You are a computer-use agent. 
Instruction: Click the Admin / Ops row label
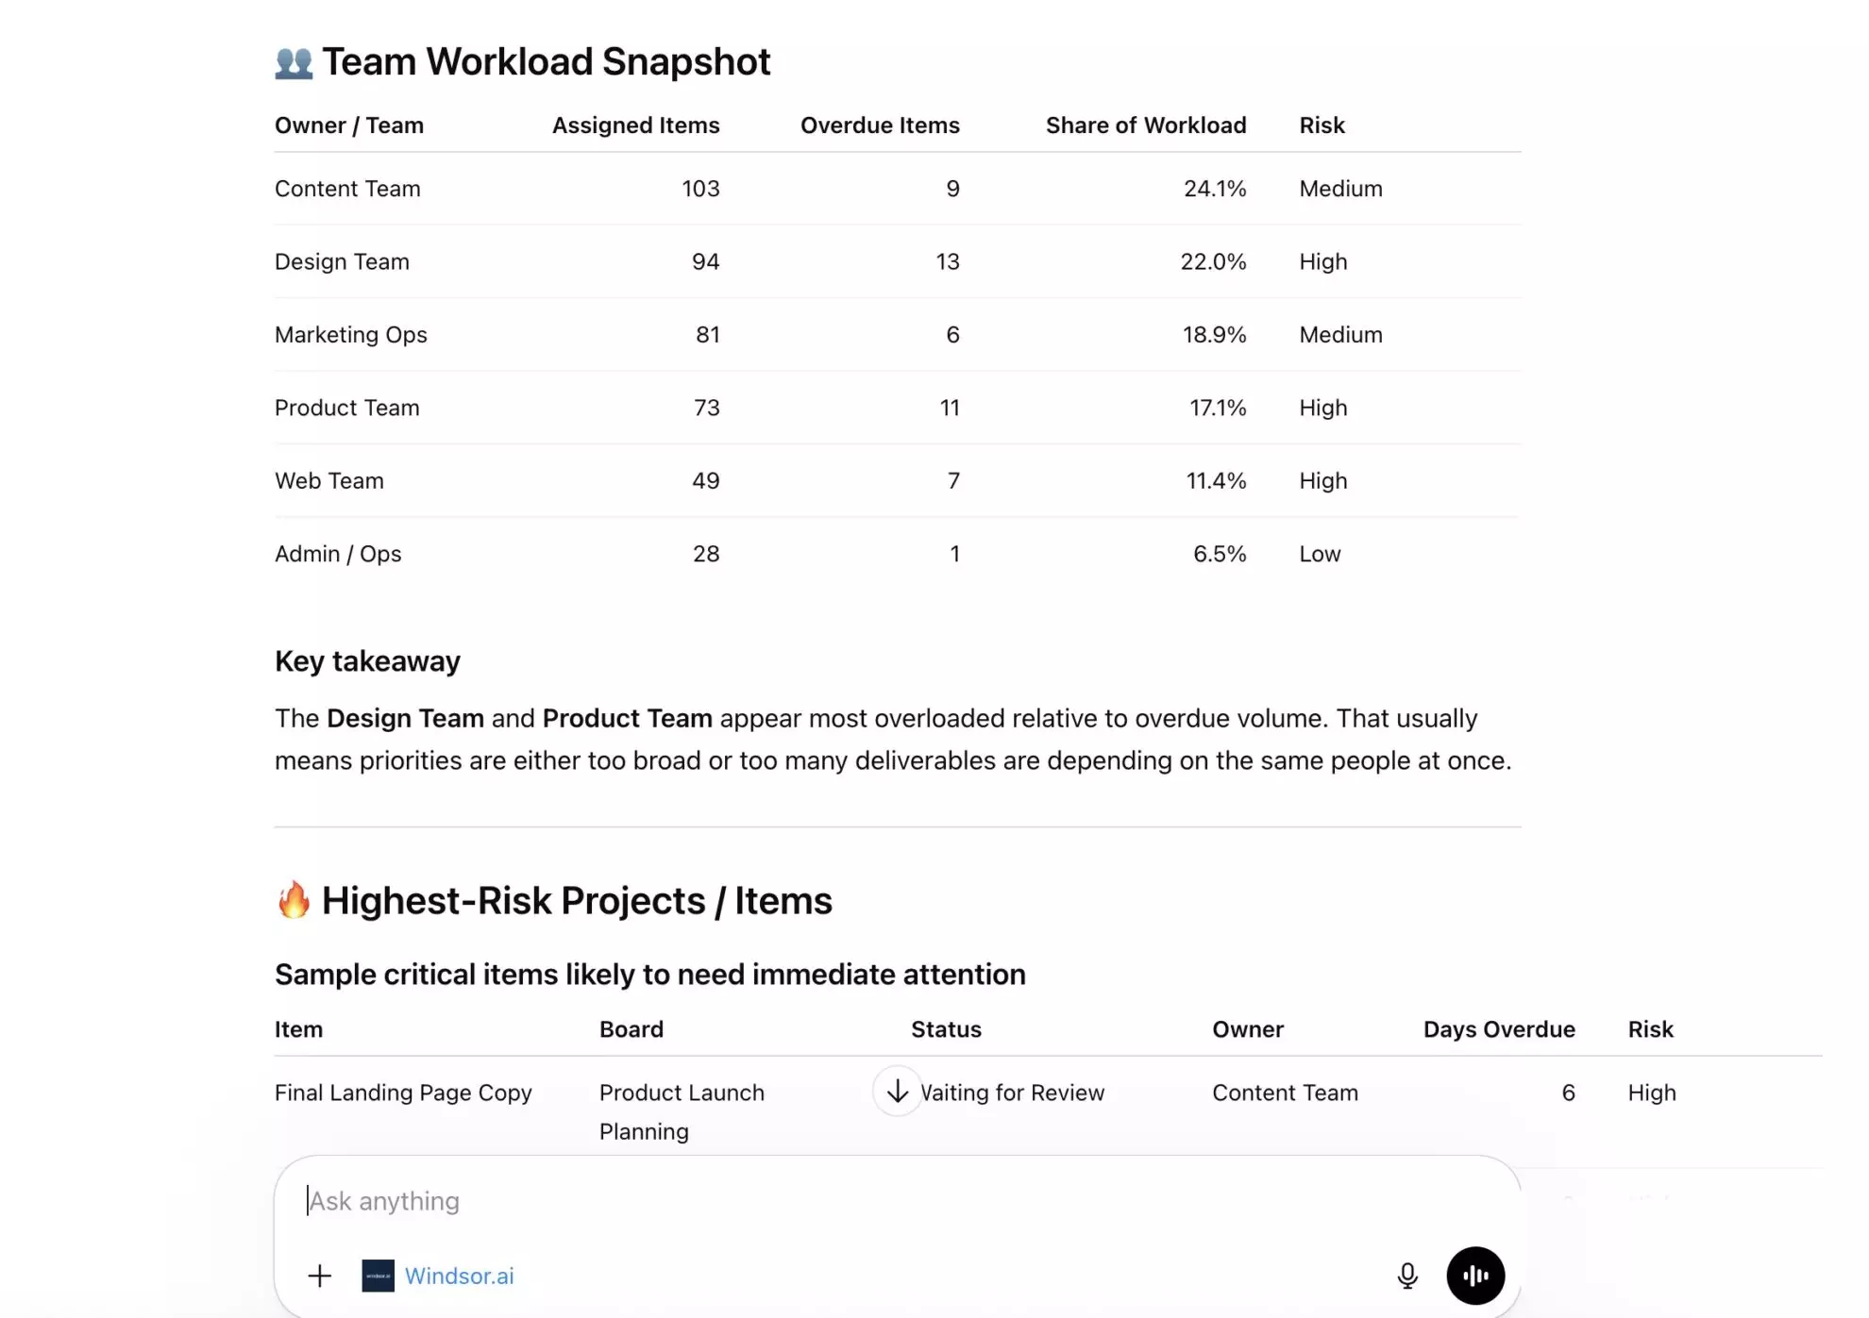click(x=338, y=554)
